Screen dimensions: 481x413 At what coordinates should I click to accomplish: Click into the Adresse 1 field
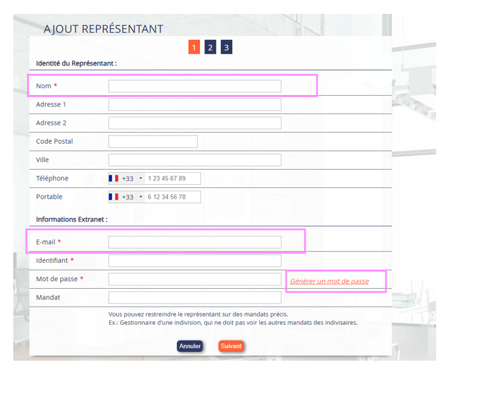[194, 105]
